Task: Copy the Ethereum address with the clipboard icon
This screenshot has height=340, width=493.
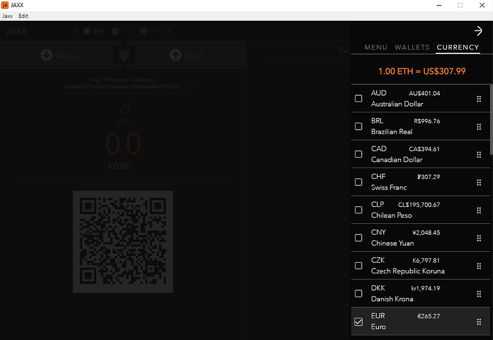Action: pyautogui.click(x=190, y=85)
